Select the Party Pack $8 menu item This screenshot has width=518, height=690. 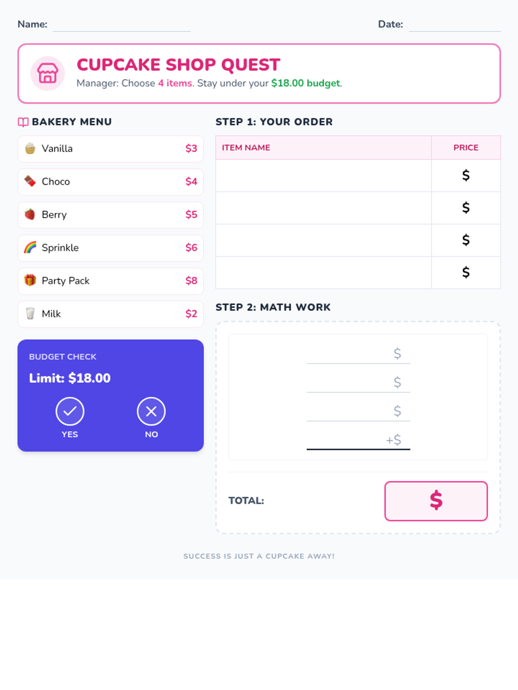click(111, 281)
